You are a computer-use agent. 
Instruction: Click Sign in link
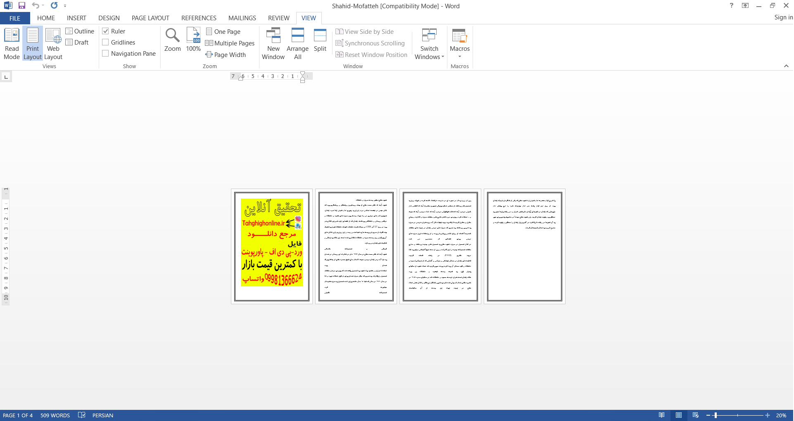[783, 17]
